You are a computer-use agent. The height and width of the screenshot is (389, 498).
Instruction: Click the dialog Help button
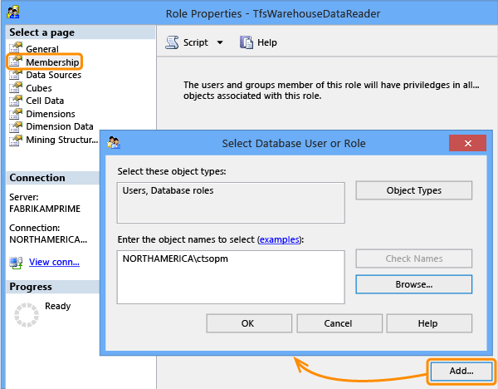click(429, 323)
